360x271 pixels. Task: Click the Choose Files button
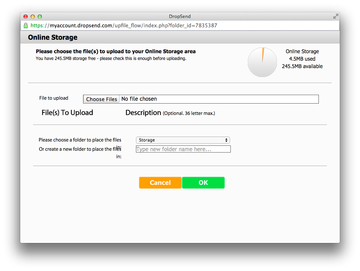pyautogui.click(x=101, y=99)
